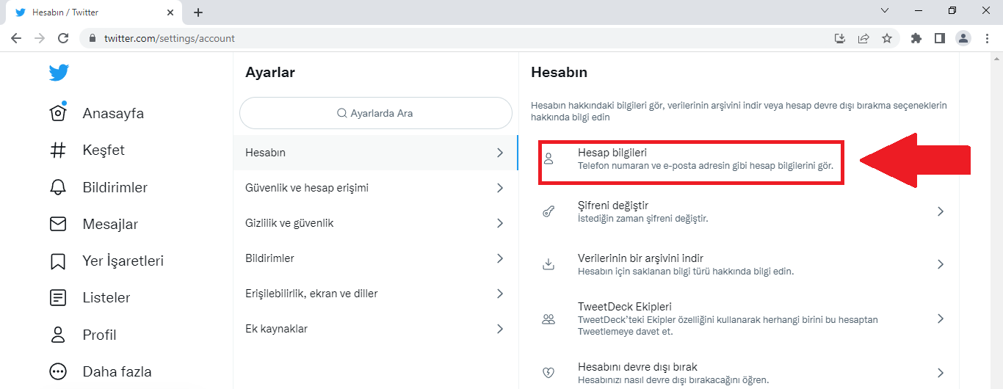Open Verilerinin bir arşivini indir
Viewport: 1003px width, 389px height.
tap(739, 264)
